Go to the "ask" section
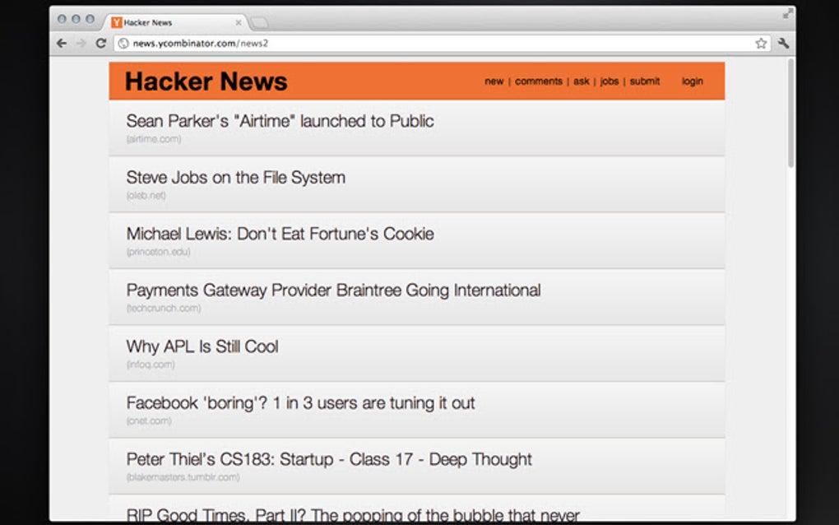The image size is (839, 525). click(581, 81)
